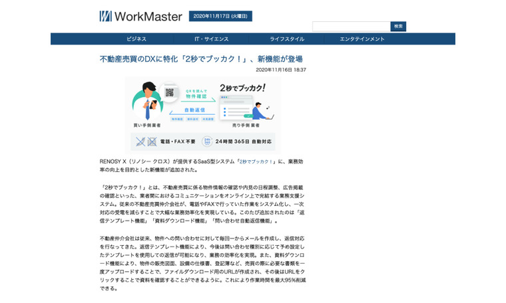Click the crossed-out FAX icon
Screen dimensions: 506x303
pos(152,141)
